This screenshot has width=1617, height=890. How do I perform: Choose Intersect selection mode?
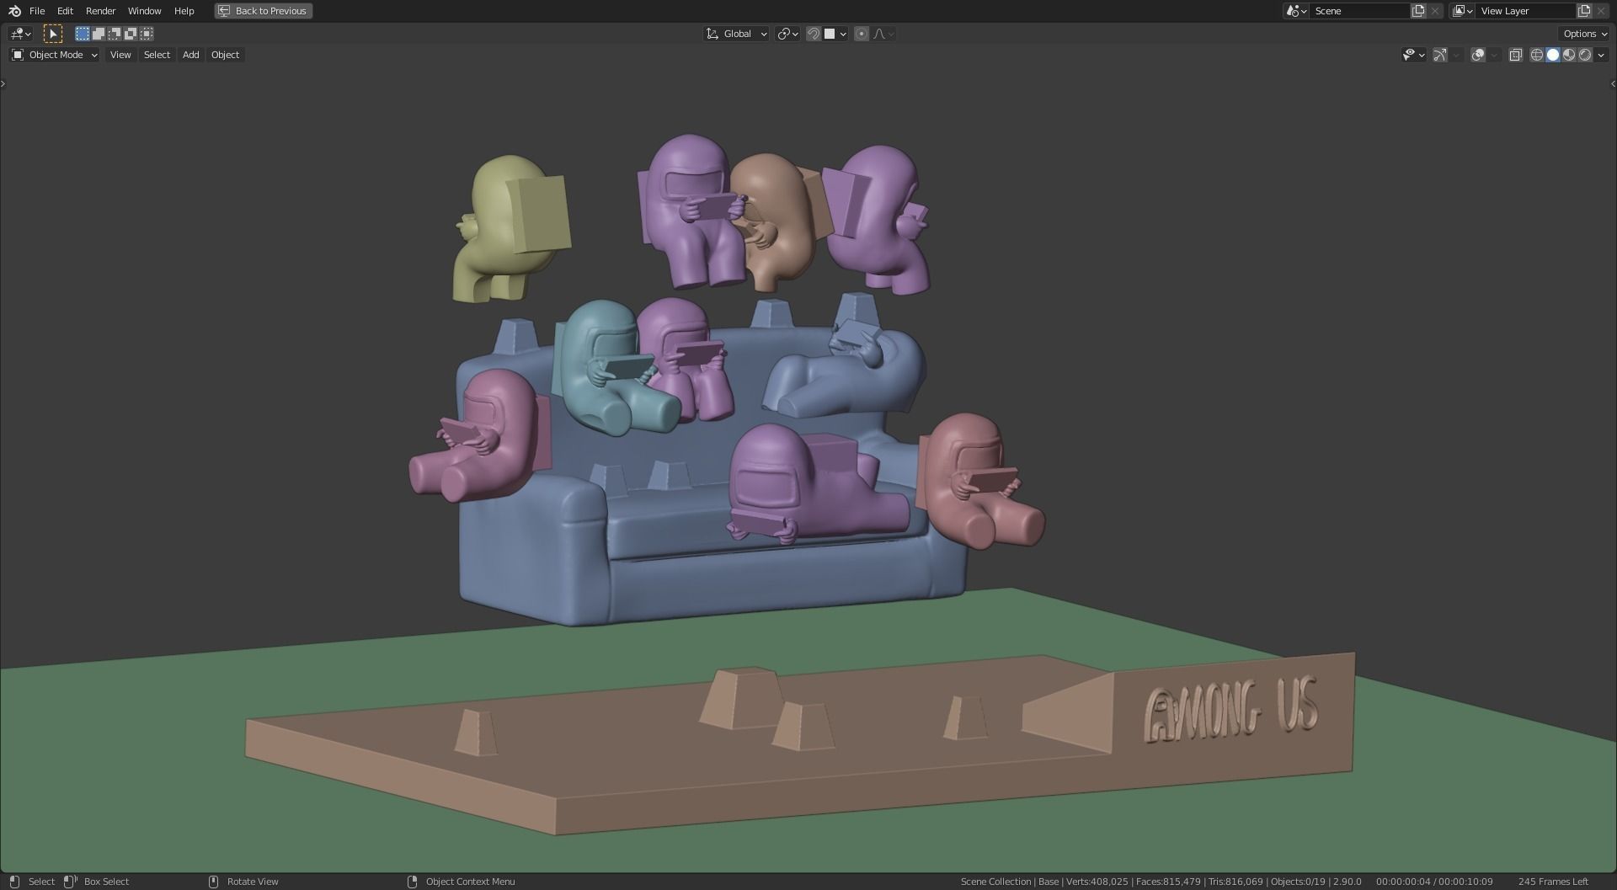(x=147, y=34)
